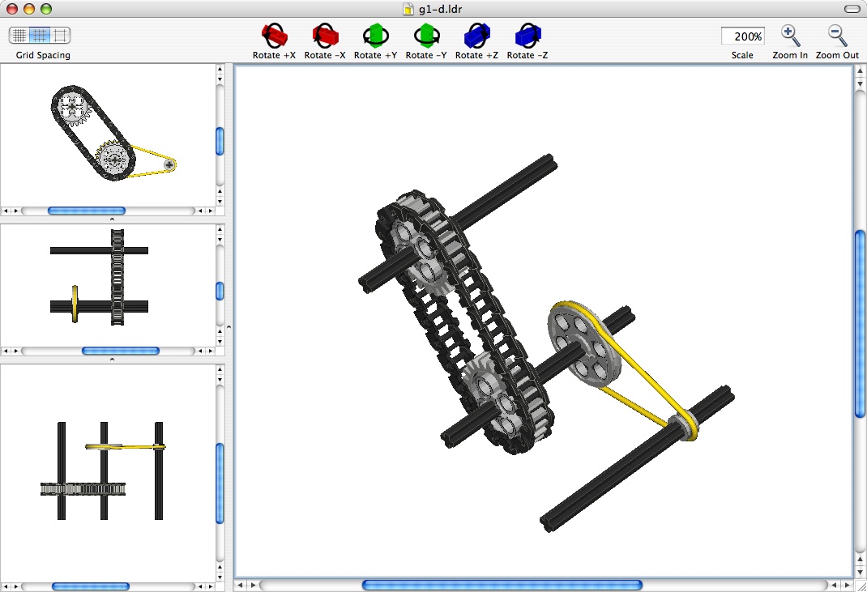Click bottom-left top-view pane of axles
This screenshot has height=592, width=867.
click(x=108, y=473)
